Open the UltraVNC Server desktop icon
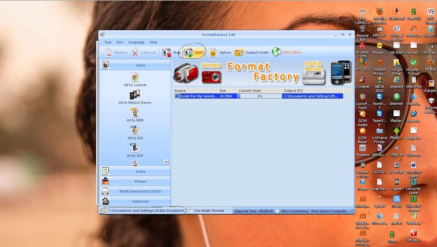 click(414, 187)
